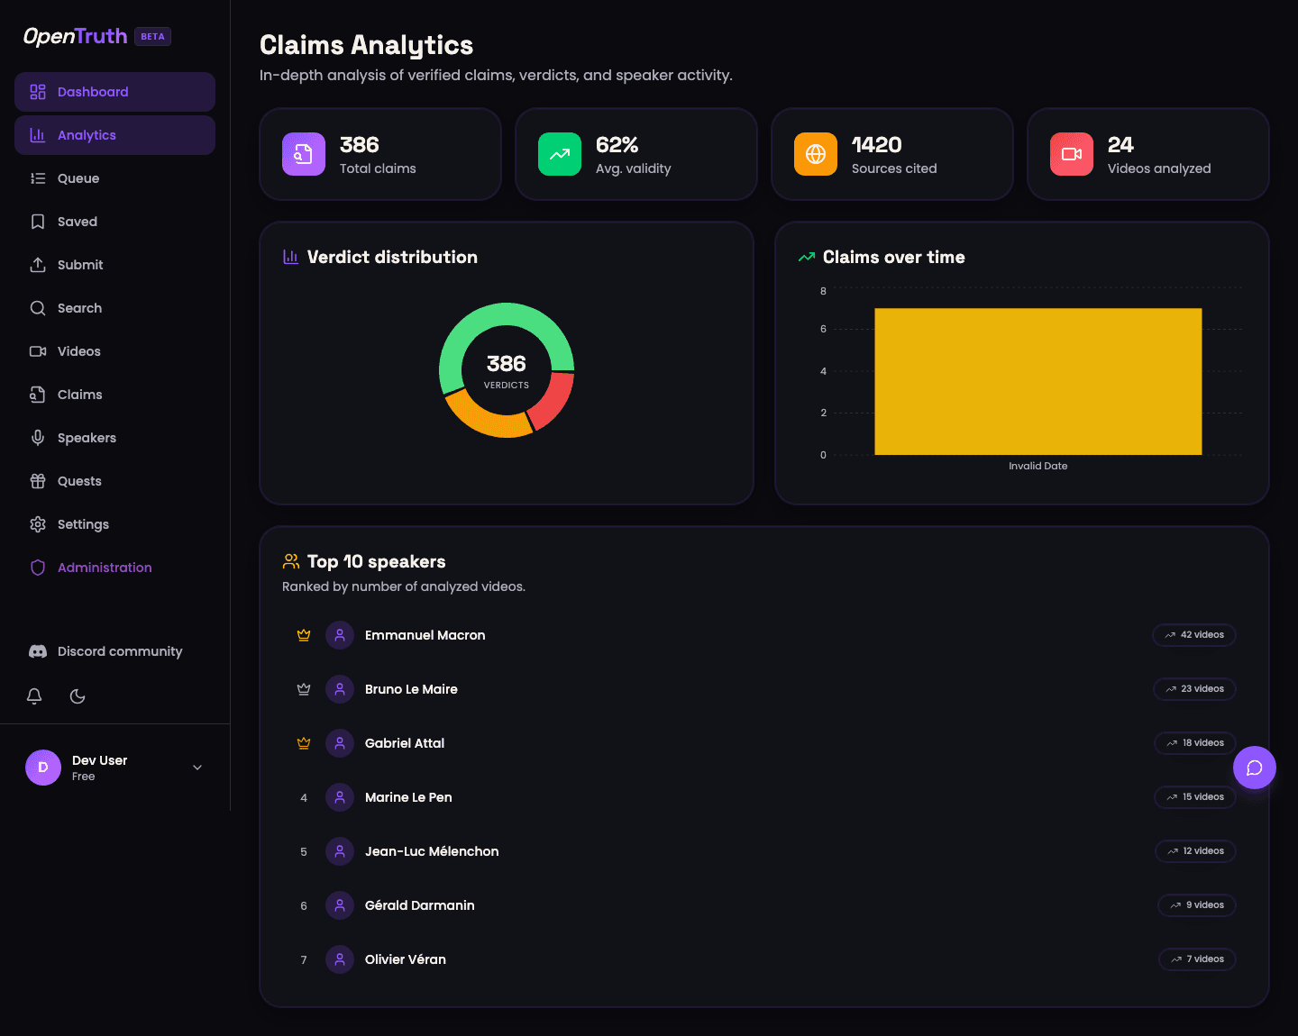
Task: Toggle dark mode with moon icon
Action: coord(77,695)
